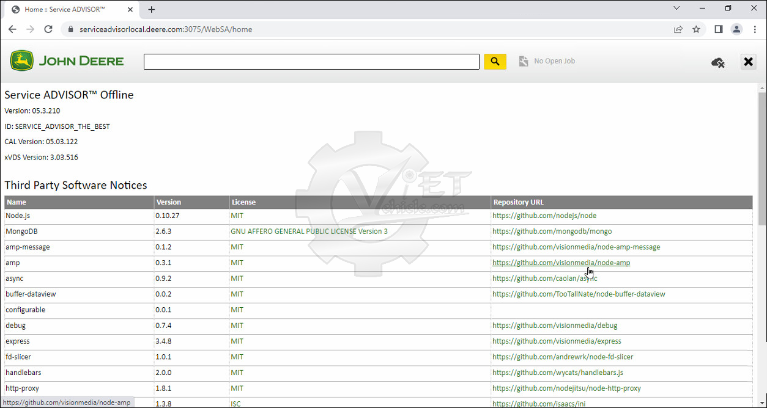Click version cell 0.10.27
This screenshot has width=767, height=408.
(x=192, y=216)
